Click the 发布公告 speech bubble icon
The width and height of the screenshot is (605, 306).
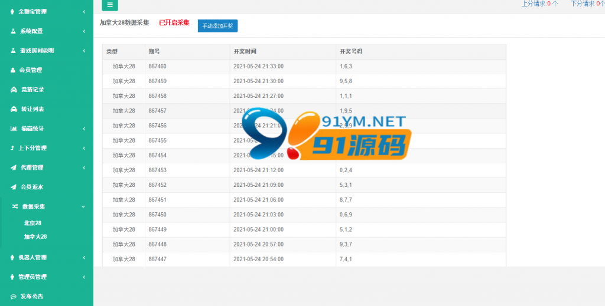(14, 297)
